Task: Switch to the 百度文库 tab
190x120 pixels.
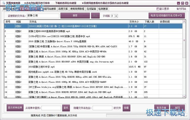Action: [63, 9]
